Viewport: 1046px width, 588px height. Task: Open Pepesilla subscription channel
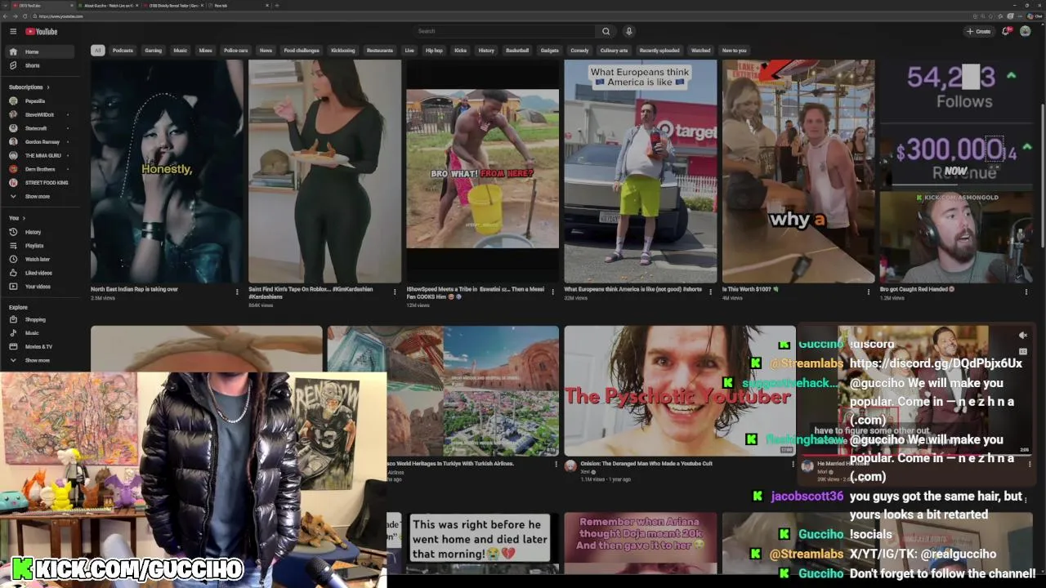coord(39,101)
